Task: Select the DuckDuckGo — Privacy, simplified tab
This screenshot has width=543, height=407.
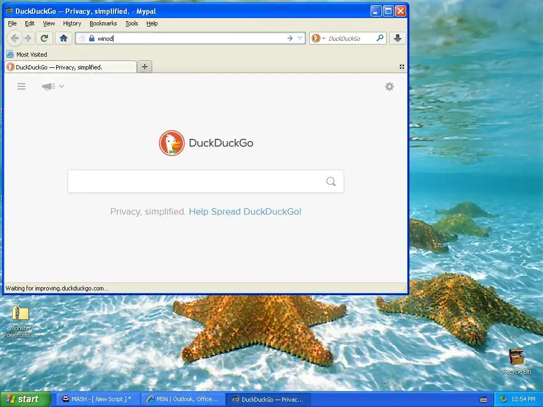Action: [71, 67]
